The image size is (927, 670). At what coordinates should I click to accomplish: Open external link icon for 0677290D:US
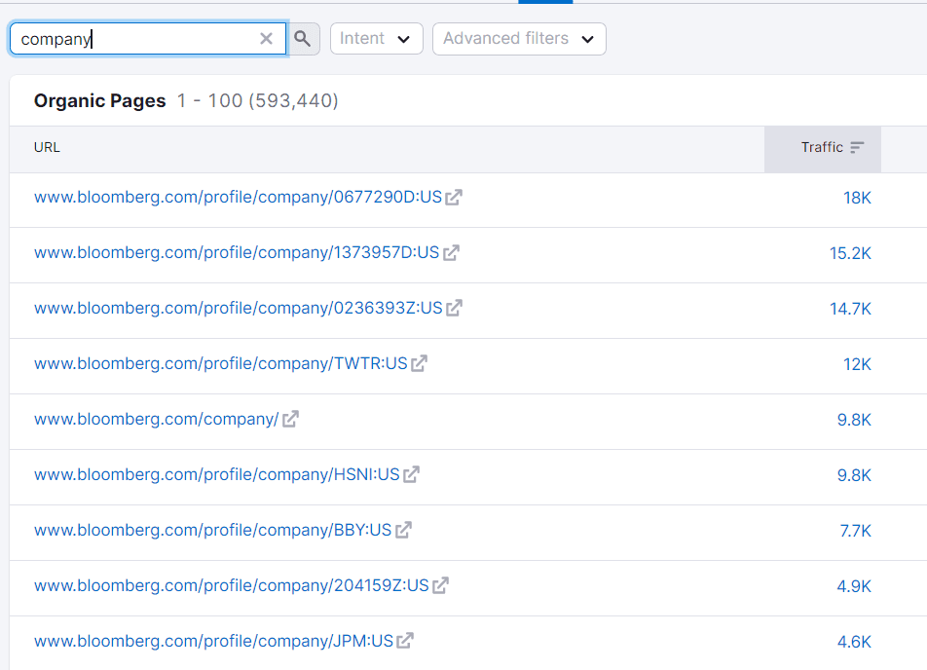click(x=454, y=198)
